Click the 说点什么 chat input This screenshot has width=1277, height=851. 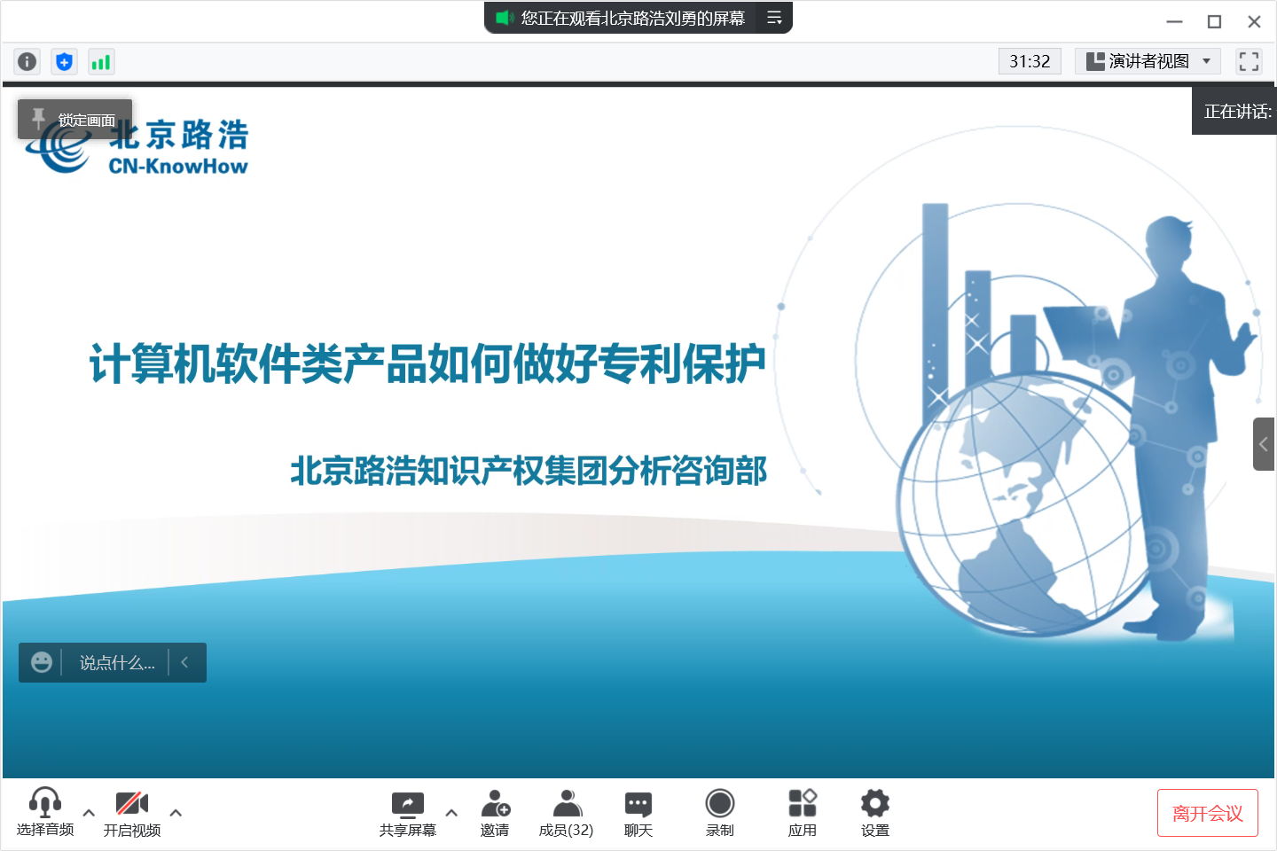tap(116, 663)
